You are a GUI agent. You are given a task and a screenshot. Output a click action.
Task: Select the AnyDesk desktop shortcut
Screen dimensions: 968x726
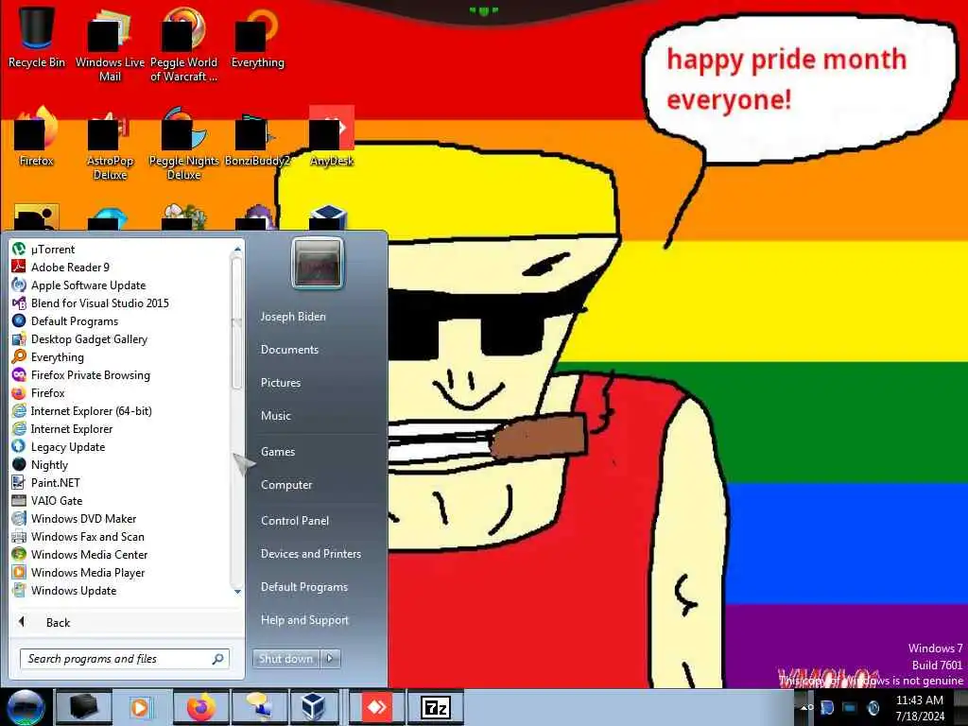click(x=332, y=137)
